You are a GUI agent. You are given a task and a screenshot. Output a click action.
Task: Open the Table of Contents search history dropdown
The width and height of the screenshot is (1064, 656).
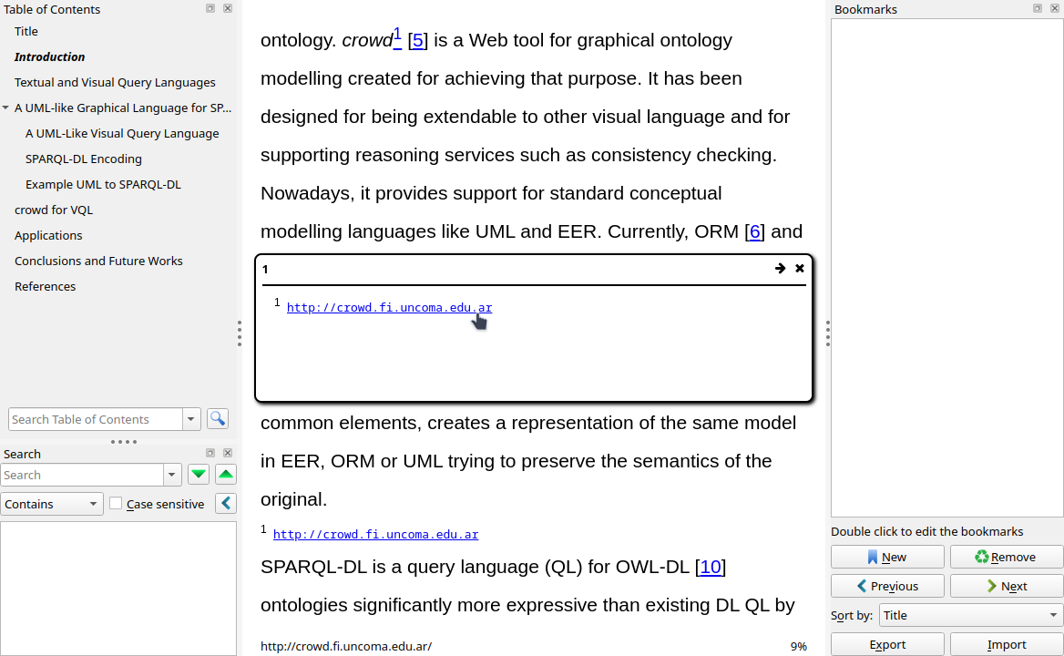coord(190,418)
